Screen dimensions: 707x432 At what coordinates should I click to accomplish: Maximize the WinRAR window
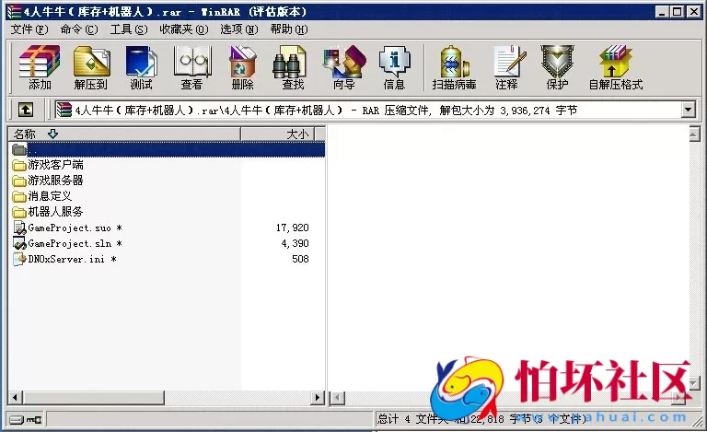(x=678, y=12)
